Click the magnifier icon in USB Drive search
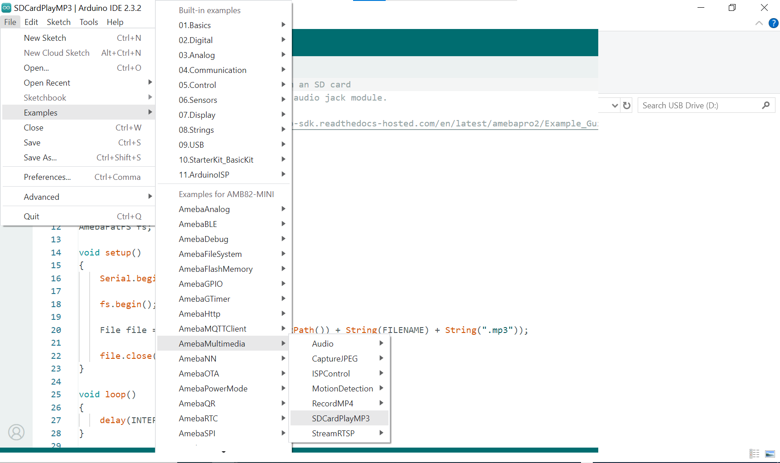Image resolution: width=780 pixels, height=463 pixels. pos(765,106)
